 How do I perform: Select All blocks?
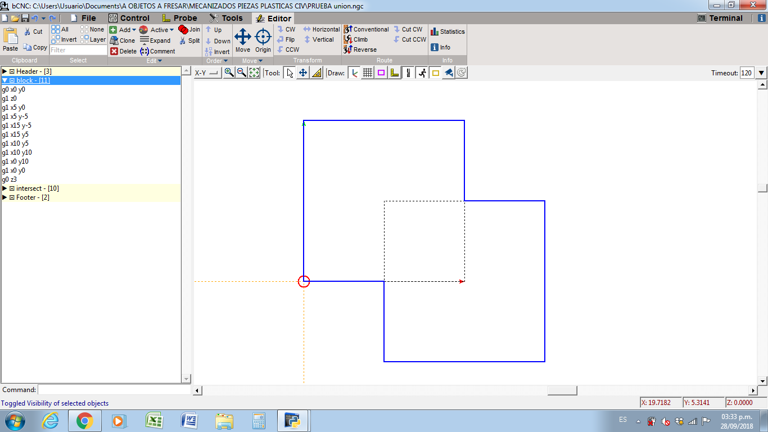click(60, 29)
